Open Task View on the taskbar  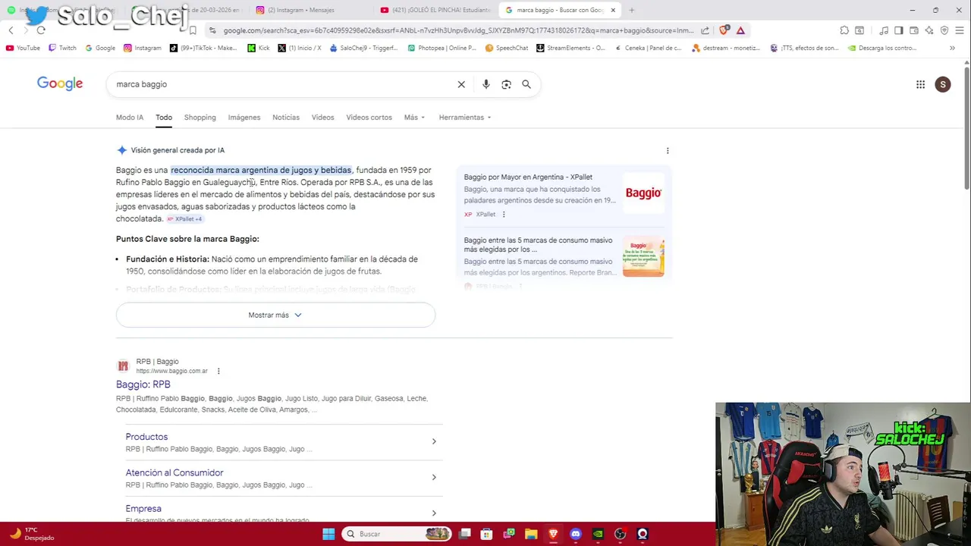(465, 534)
